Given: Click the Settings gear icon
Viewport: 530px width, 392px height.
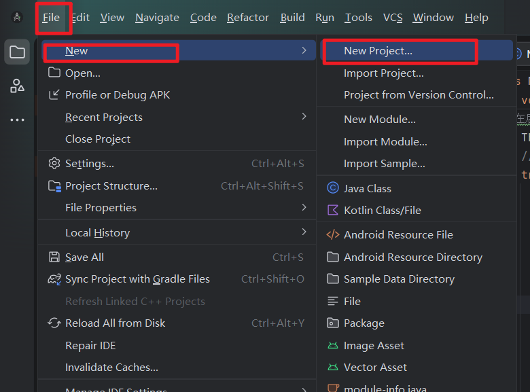Looking at the screenshot, I should [54, 164].
